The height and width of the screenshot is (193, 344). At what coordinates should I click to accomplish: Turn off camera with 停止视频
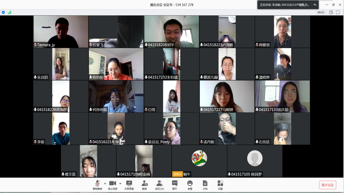pos(113,185)
